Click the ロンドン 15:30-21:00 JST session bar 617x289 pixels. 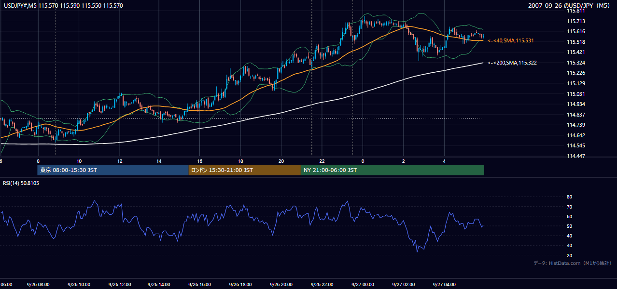click(x=244, y=170)
